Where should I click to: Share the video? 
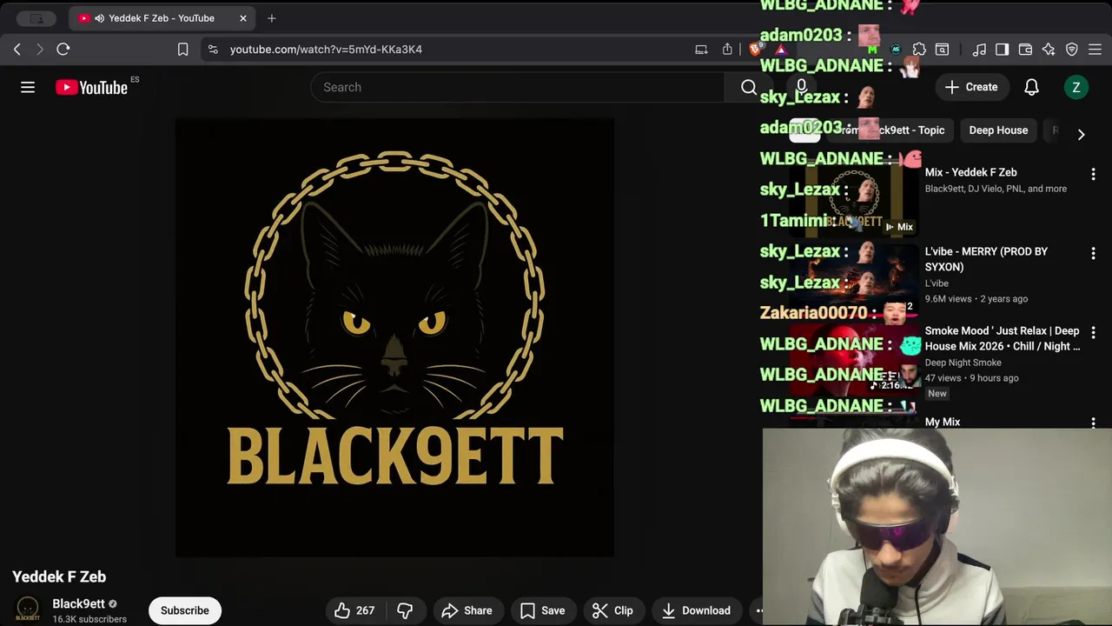tap(467, 610)
